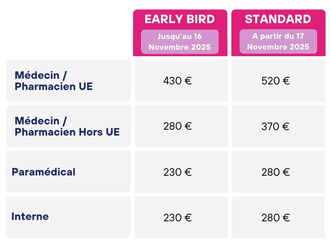
Task: Click the euro sign beside 520
Action: pyautogui.click(x=286, y=81)
